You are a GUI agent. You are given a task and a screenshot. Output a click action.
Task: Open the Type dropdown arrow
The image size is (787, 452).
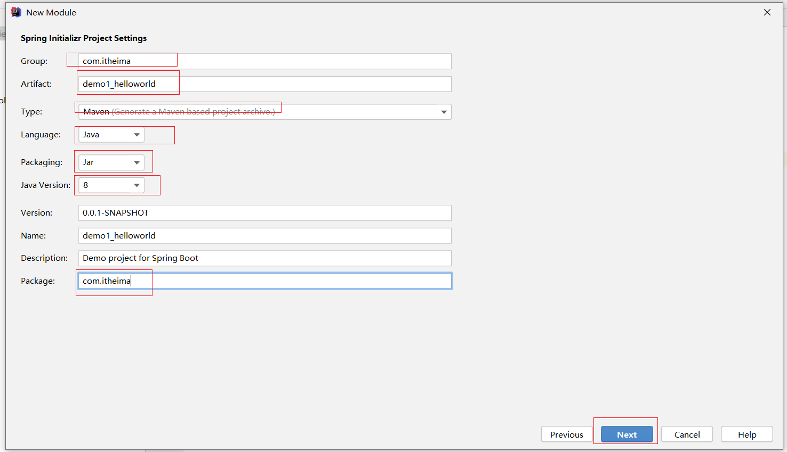point(444,112)
